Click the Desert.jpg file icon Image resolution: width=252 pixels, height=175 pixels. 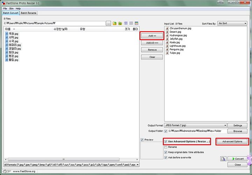[x=167, y=32]
